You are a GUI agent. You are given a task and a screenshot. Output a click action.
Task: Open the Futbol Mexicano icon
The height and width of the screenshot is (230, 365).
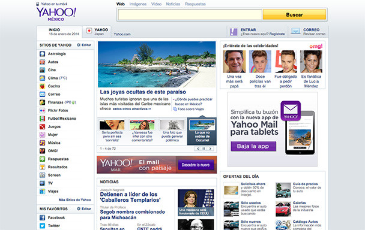point(42,119)
